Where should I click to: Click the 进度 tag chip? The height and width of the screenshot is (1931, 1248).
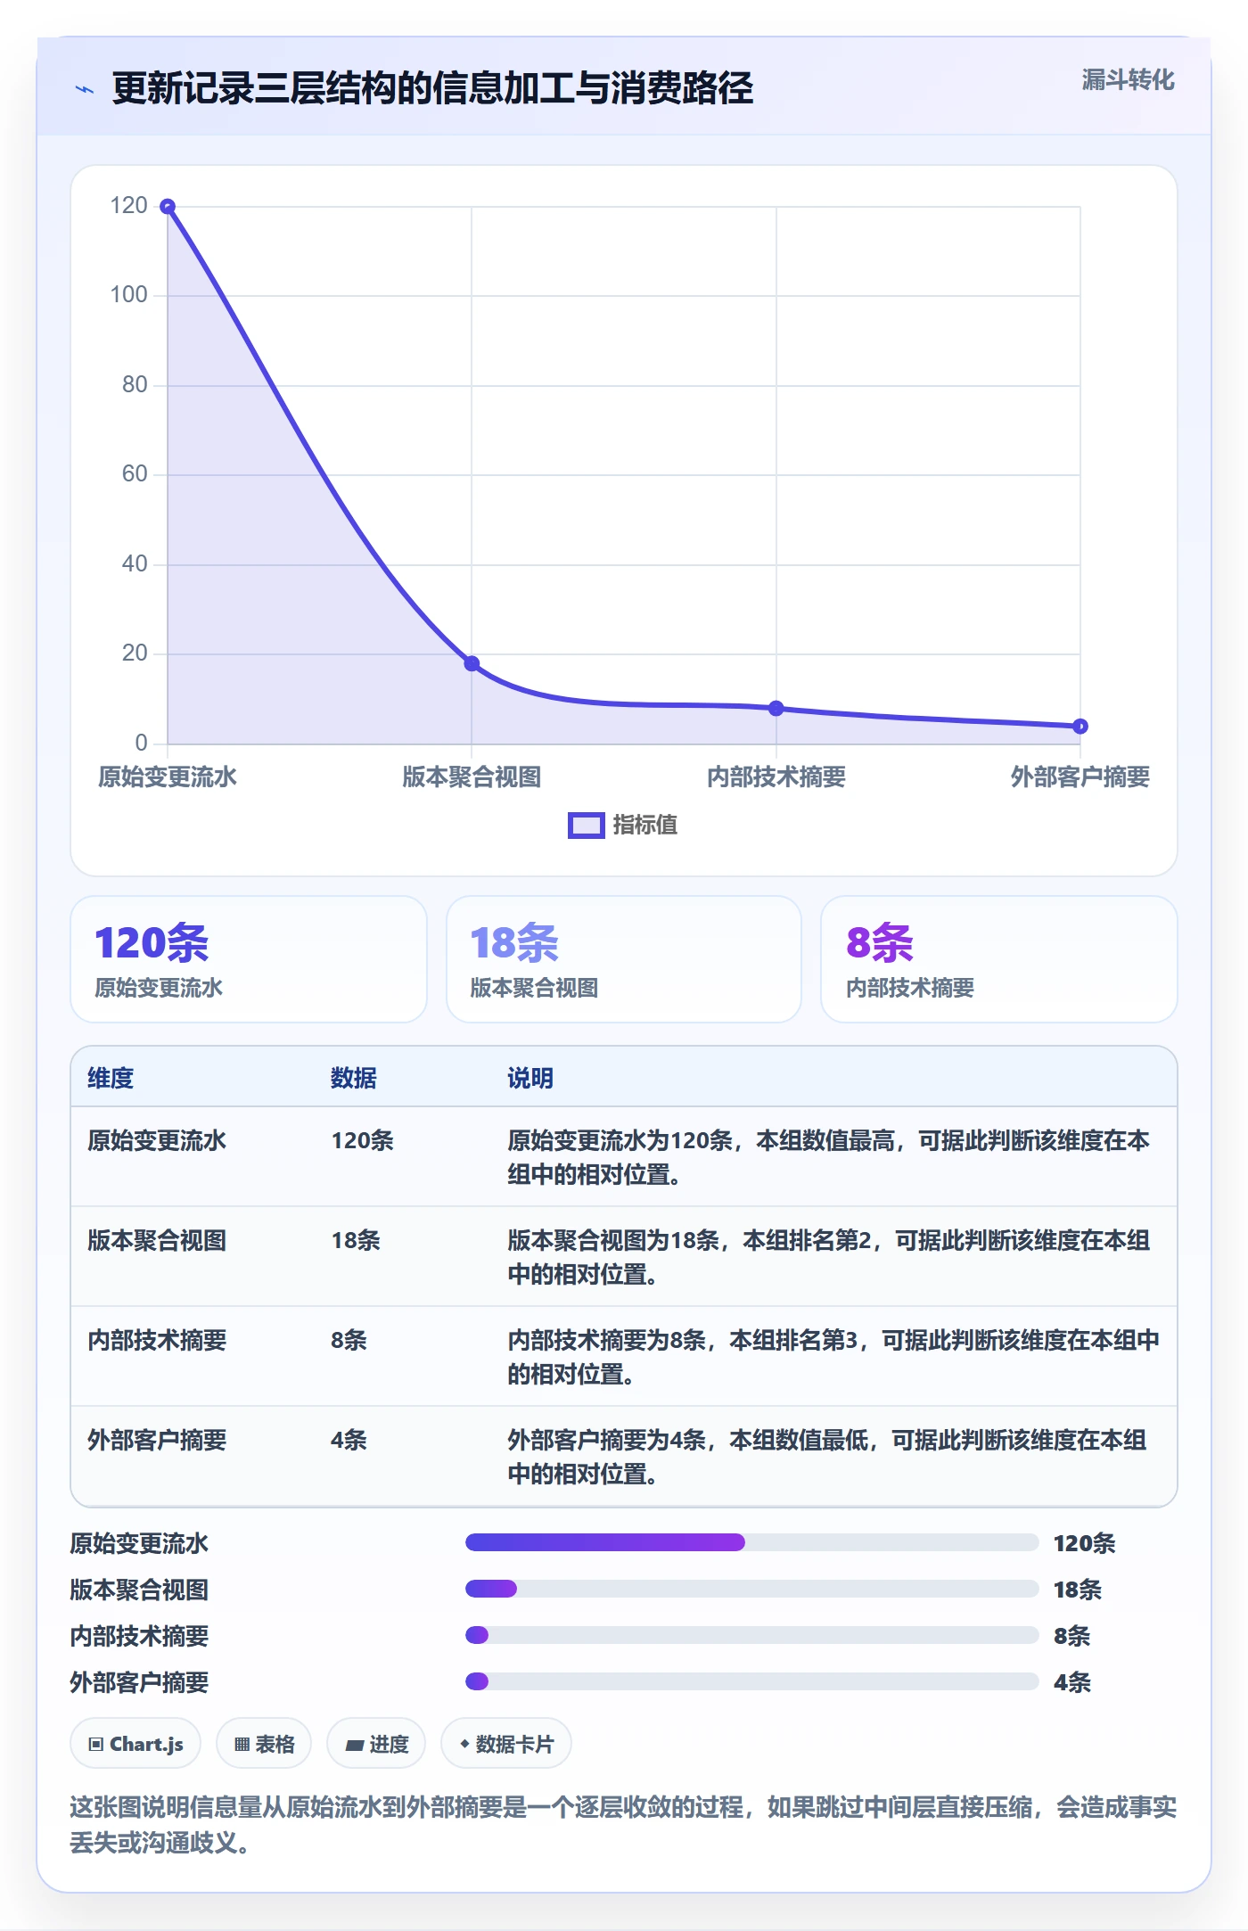click(x=376, y=1744)
